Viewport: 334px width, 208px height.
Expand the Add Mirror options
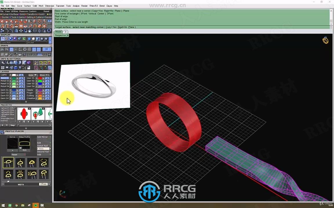click(x=50, y=137)
